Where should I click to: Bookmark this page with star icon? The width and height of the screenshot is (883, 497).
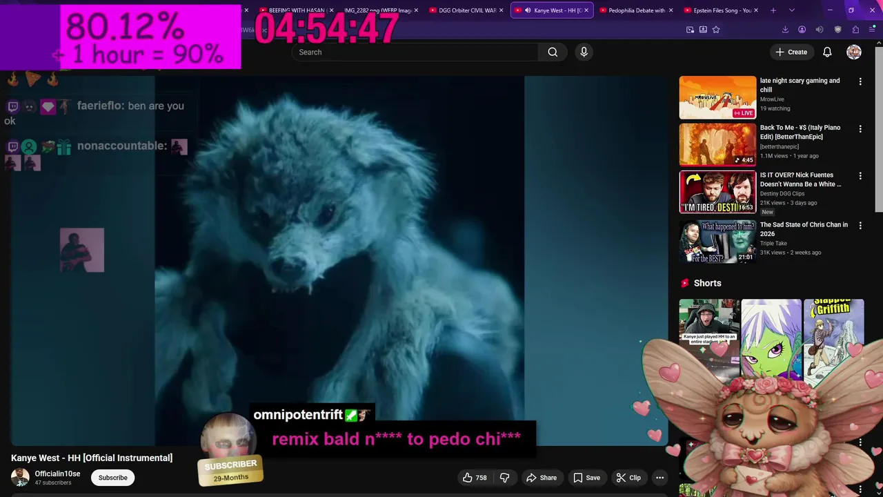[x=716, y=30]
